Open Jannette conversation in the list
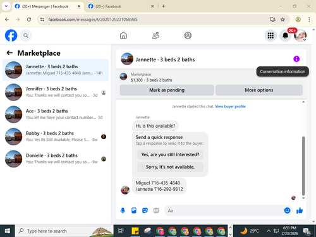Viewport: 316px width, 237px height. click(56, 70)
